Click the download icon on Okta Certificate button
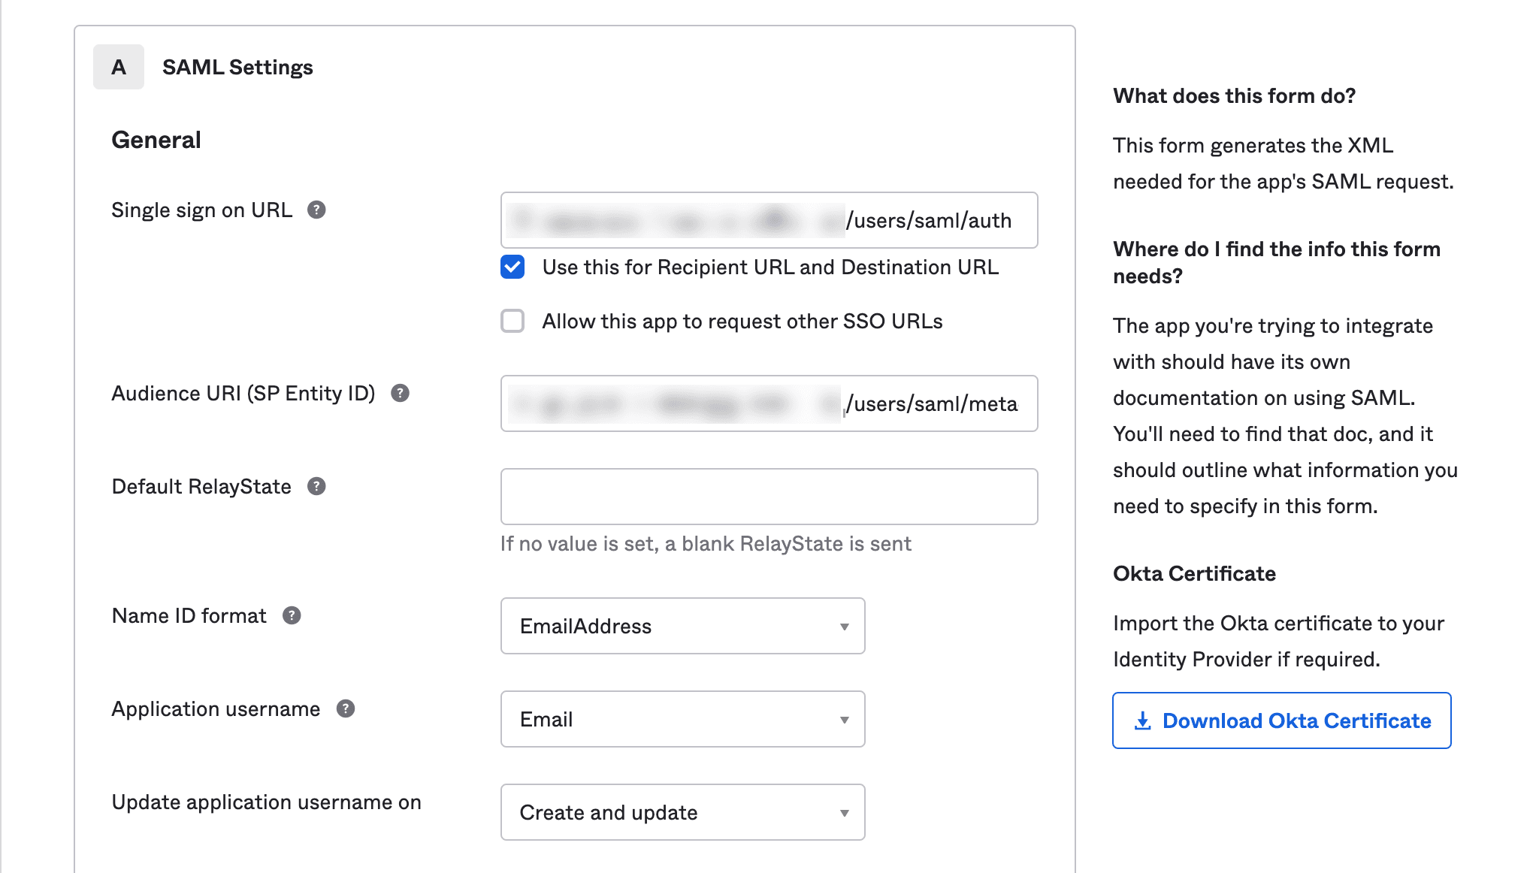The height and width of the screenshot is (873, 1539). coord(1141,720)
